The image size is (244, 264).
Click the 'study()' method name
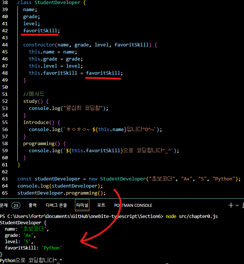tap(33, 101)
